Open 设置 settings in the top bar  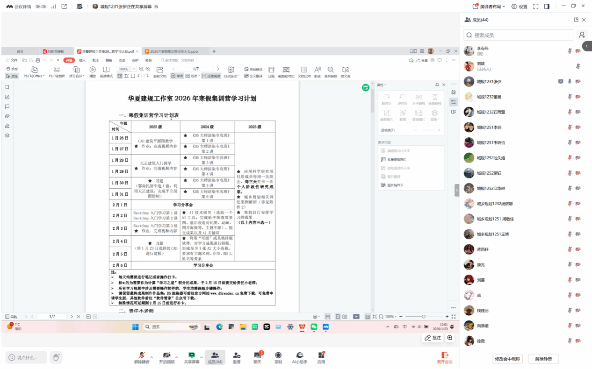tap(519, 7)
